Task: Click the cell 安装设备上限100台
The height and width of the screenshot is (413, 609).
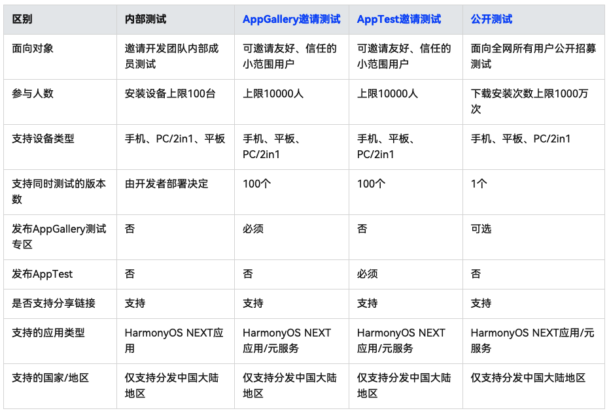Action: pos(170,93)
